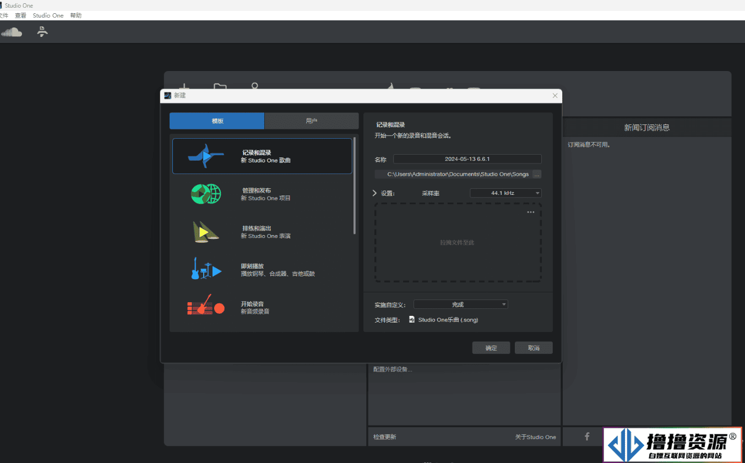This screenshot has height=463, width=745.
Task: Switch to the 用户 tab
Action: coord(312,121)
